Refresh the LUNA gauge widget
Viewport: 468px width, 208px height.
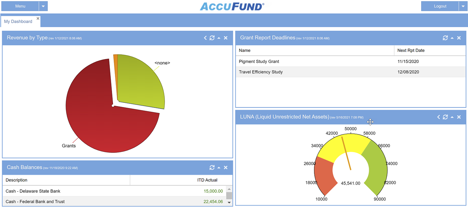pos(446,117)
